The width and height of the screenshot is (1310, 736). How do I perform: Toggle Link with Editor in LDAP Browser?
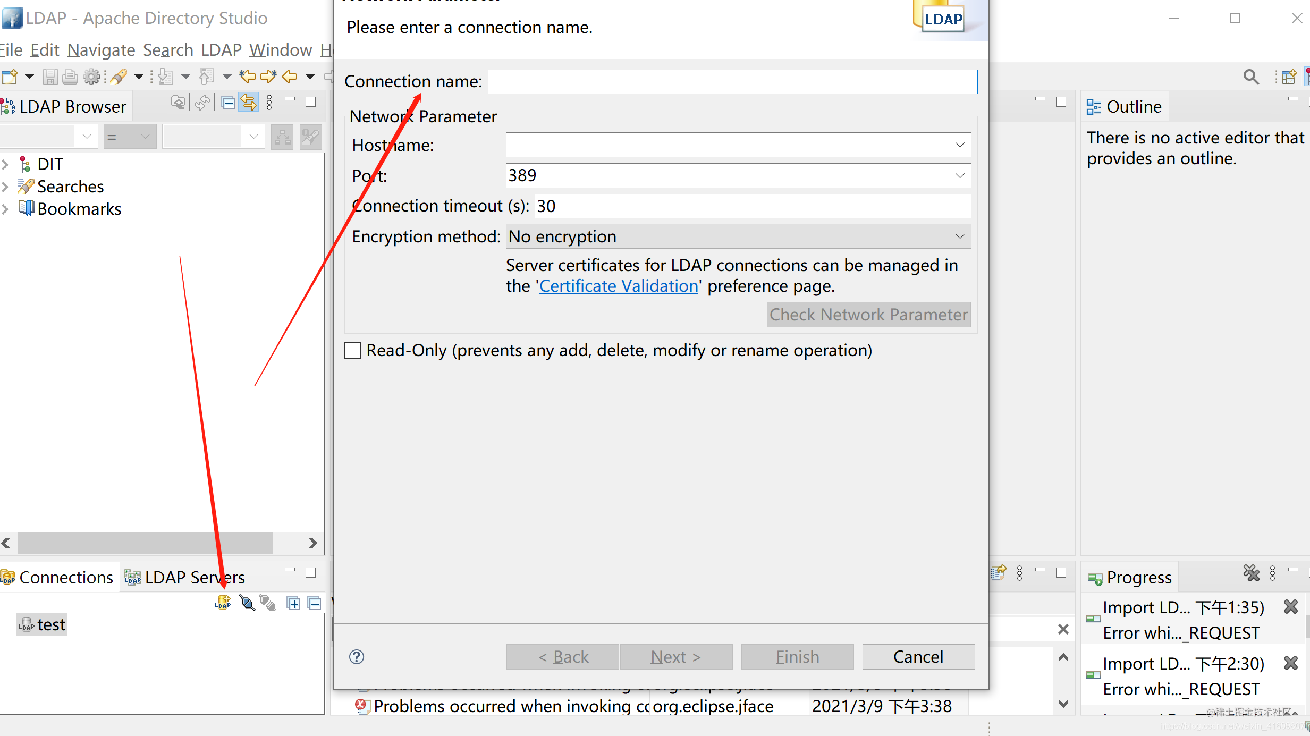tap(249, 102)
